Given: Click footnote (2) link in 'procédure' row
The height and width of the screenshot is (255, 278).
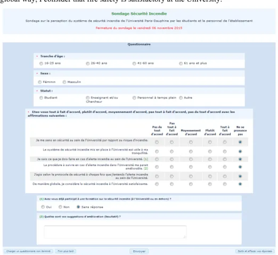Looking at the screenshot, I should tap(146, 168).
